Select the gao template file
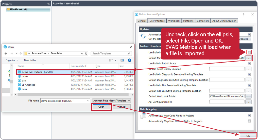 coord(75,81)
